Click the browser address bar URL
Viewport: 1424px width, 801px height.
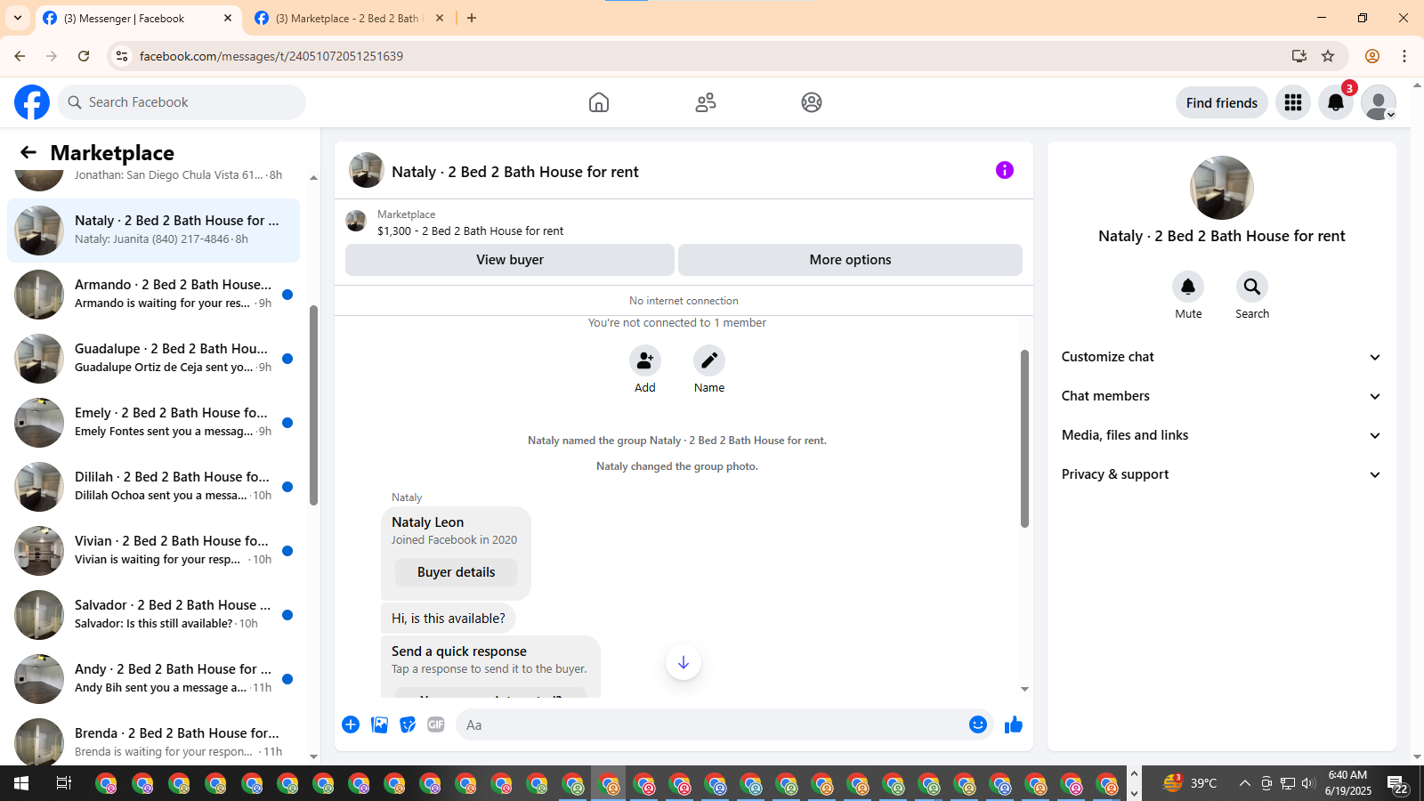[x=271, y=56]
